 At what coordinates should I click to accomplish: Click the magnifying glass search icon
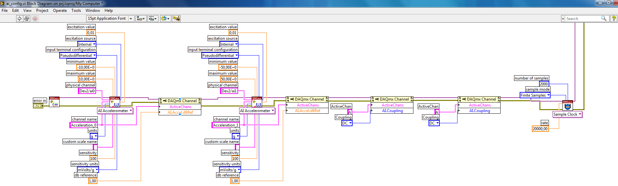coord(604,19)
